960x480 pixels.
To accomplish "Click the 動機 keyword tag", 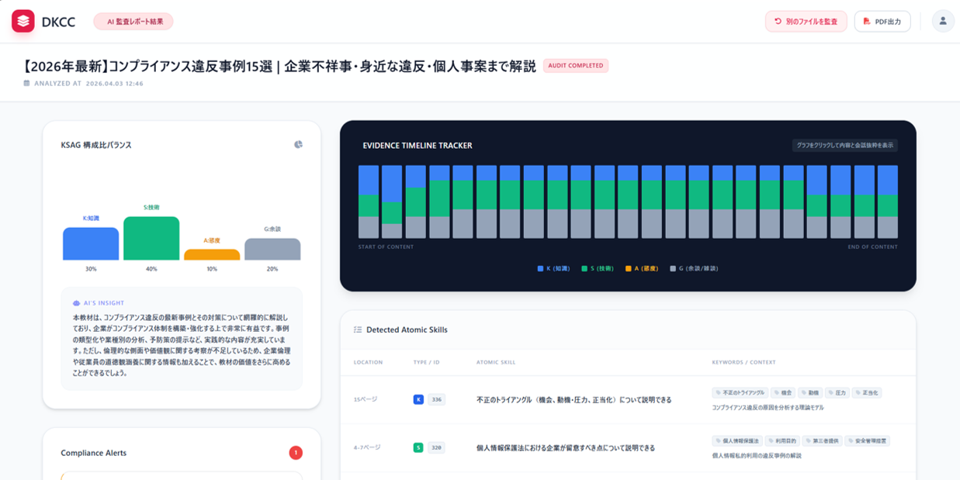I will click(x=810, y=393).
